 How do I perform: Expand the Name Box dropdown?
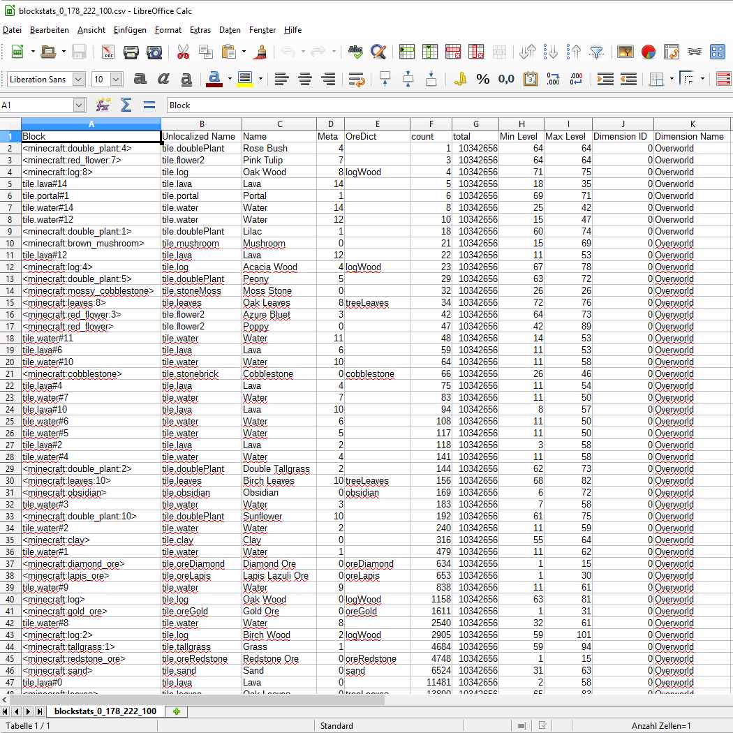pyautogui.click(x=79, y=105)
